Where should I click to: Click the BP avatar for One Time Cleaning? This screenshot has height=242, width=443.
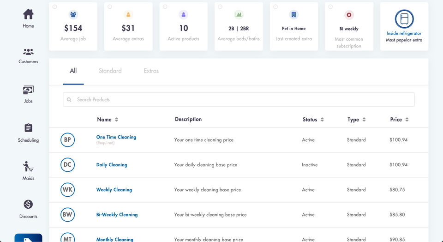[x=67, y=139]
